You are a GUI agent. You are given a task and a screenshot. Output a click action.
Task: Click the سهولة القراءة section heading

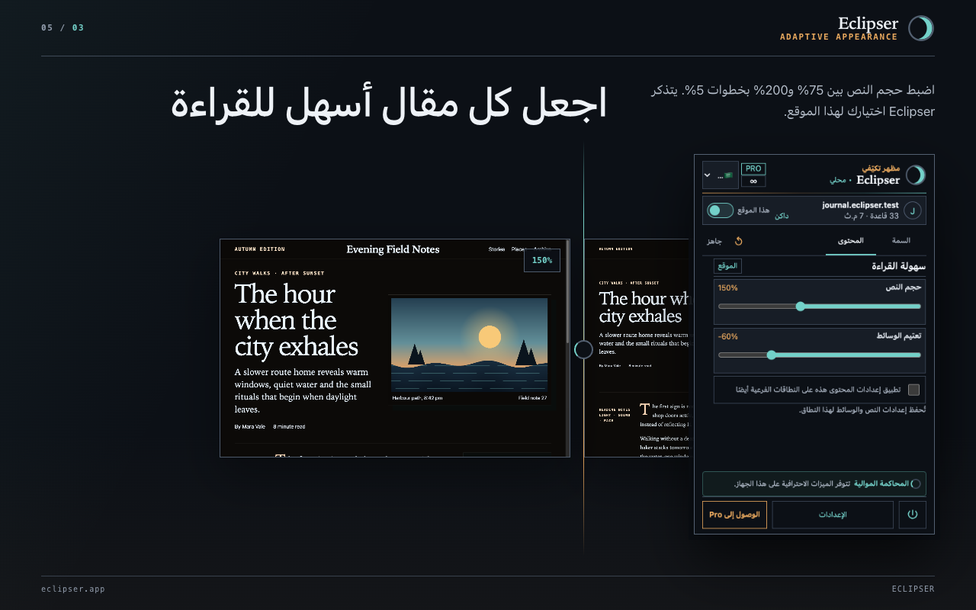click(899, 266)
